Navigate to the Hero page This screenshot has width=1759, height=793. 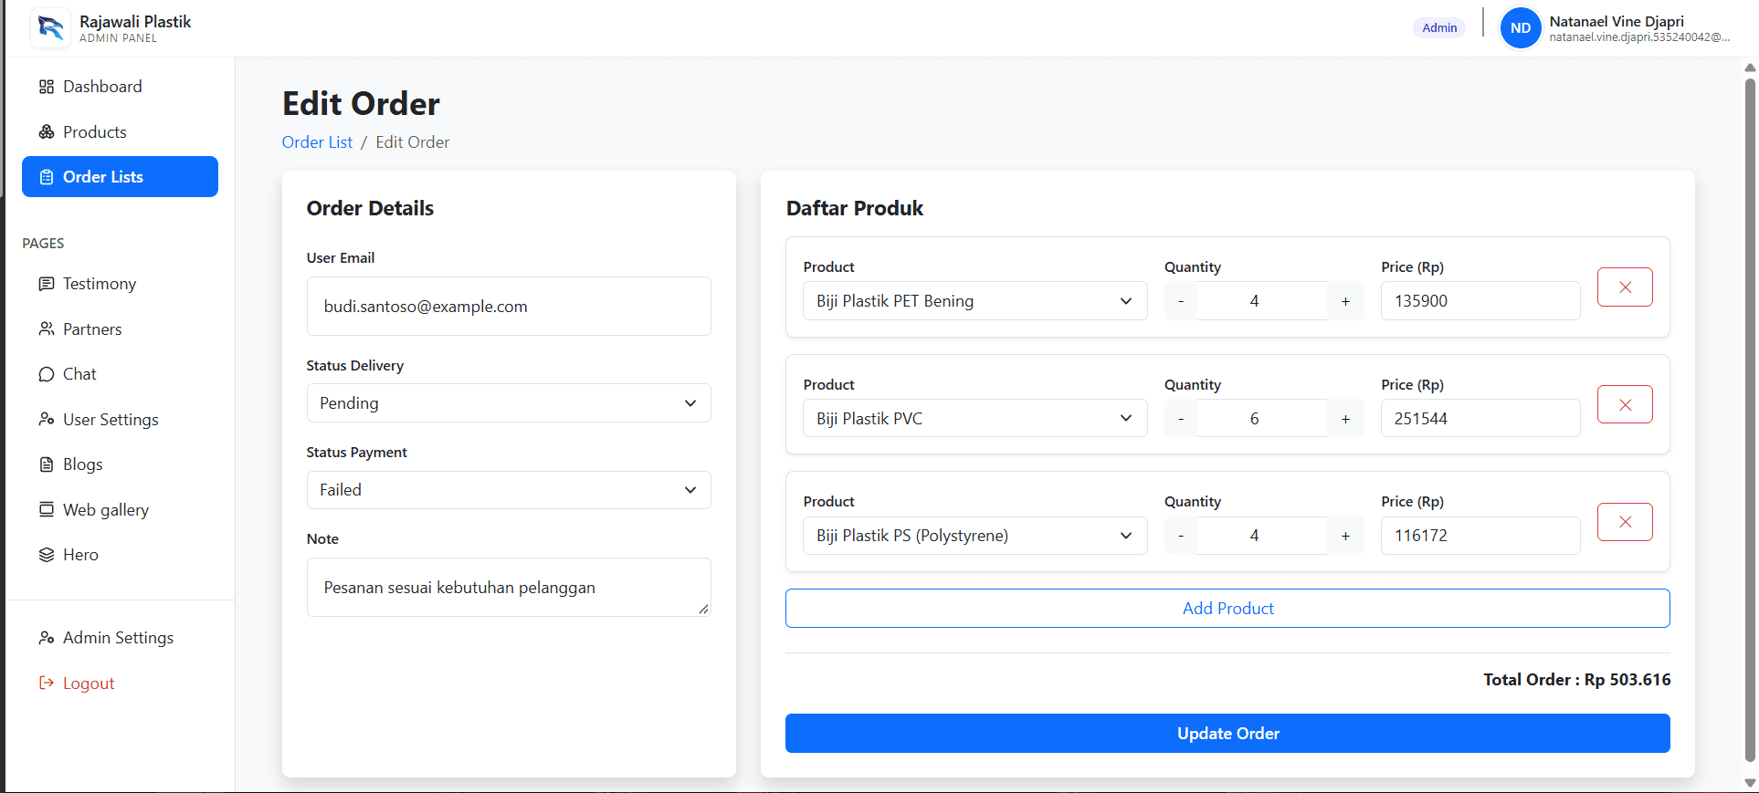point(120,555)
